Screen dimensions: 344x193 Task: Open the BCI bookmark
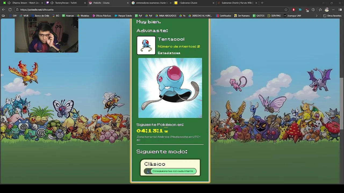click(55, 16)
